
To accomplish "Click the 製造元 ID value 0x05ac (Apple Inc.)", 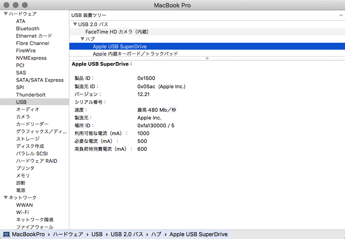I will 161,86.
